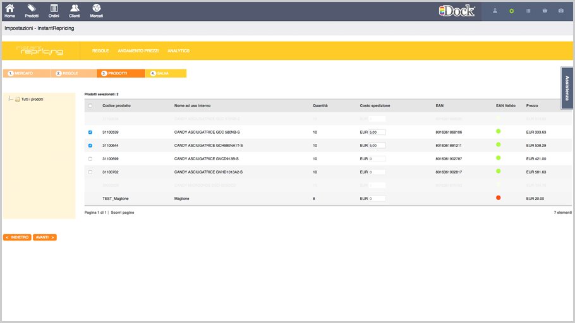Click price EUR 581.63

pos(536,172)
